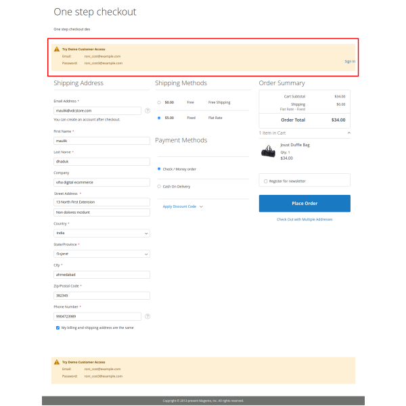Click the Sign in link in demo banner
406x406 pixels.
(349, 61)
